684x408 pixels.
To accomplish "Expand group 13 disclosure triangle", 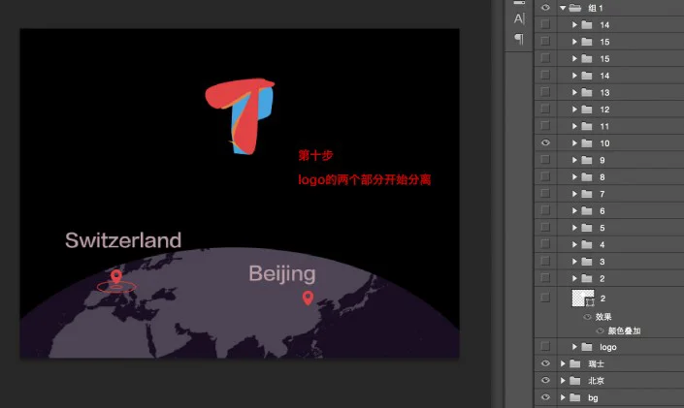I will [574, 92].
